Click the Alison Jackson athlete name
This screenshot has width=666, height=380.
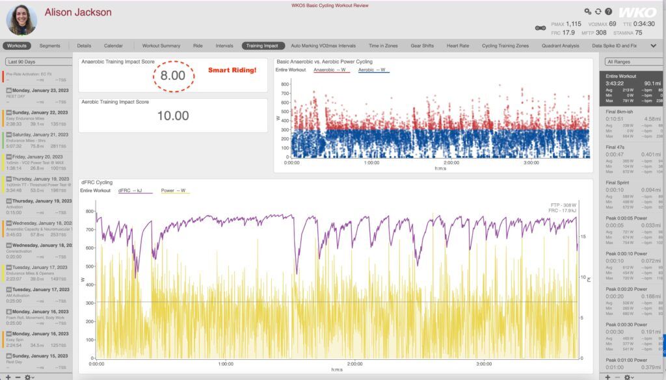point(78,12)
